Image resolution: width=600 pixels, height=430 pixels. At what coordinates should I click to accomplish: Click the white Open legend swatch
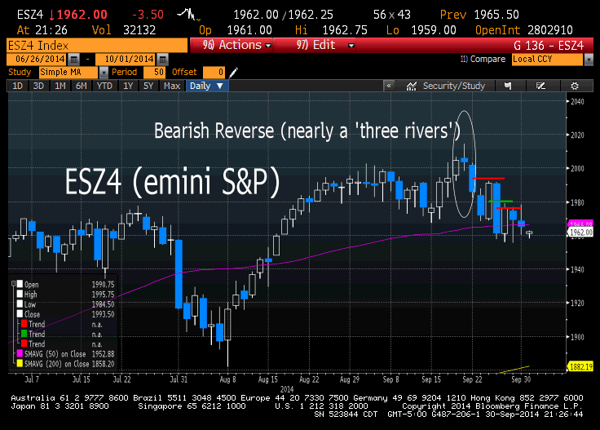pyautogui.click(x=20, y=284)
